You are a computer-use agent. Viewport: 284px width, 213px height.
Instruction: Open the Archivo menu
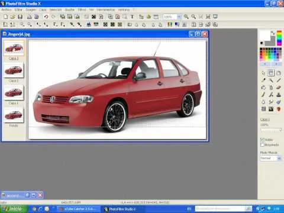tap(7, 9)
